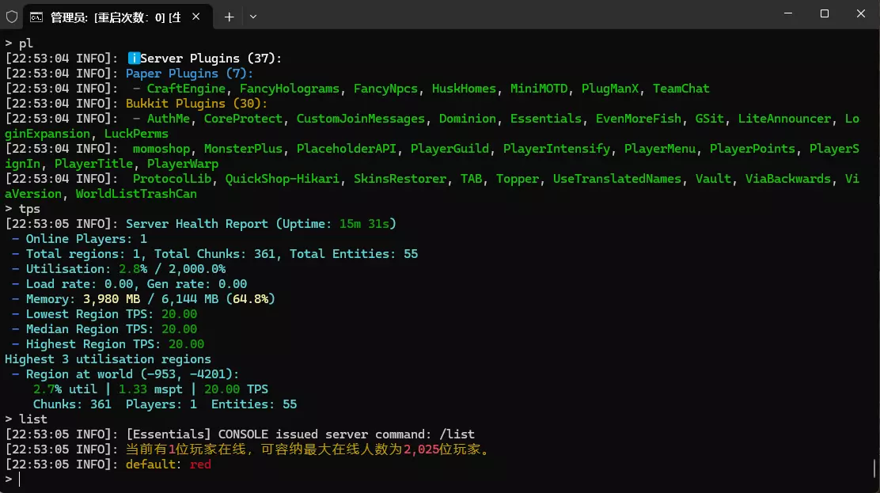Click the PlayerPoints plugin name
Screen dimensions: 880x493
(752, 149)
